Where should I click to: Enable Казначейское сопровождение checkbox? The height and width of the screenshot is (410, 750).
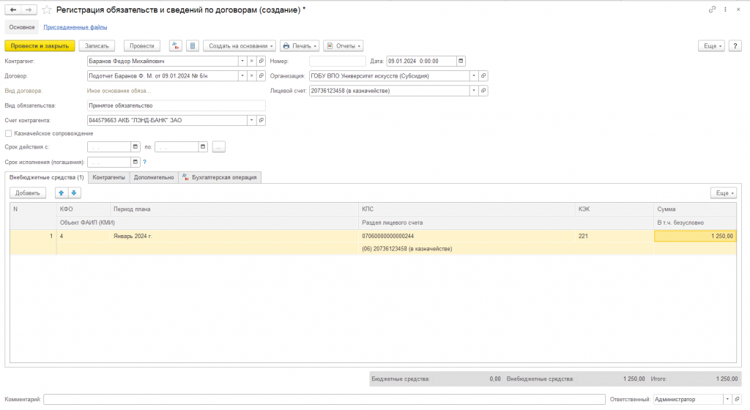[9, 134]
